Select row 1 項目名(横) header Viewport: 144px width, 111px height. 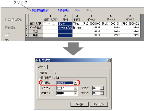[x=36, y=24]
